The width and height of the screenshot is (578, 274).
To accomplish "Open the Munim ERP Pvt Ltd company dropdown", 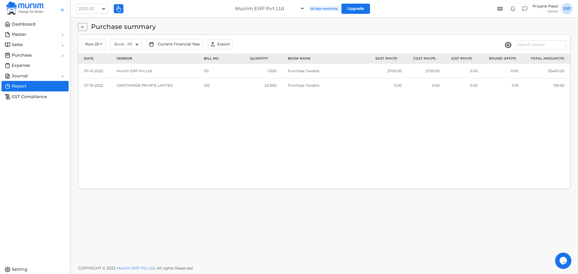I will click(269, 9).
